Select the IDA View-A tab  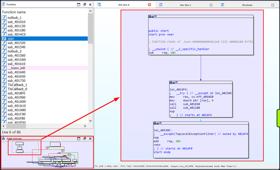click(124, 5)
